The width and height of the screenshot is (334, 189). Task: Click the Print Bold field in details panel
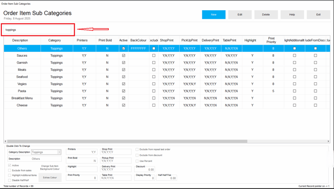[82, 160]
